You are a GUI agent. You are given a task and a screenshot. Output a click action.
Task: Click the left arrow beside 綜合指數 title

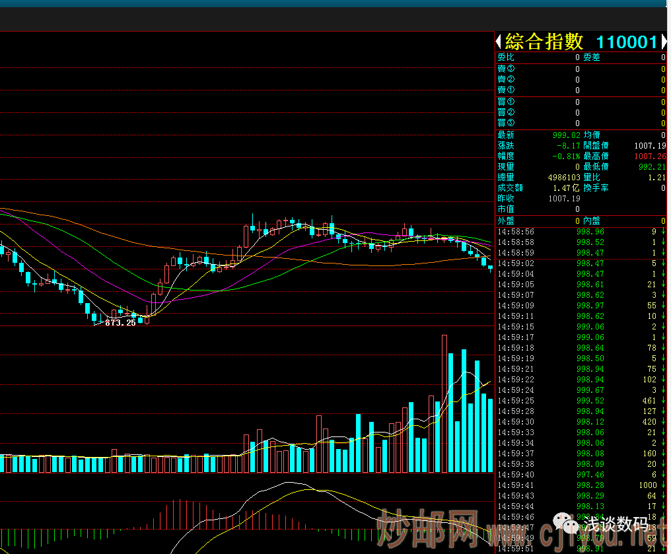[x=499, y=42]
